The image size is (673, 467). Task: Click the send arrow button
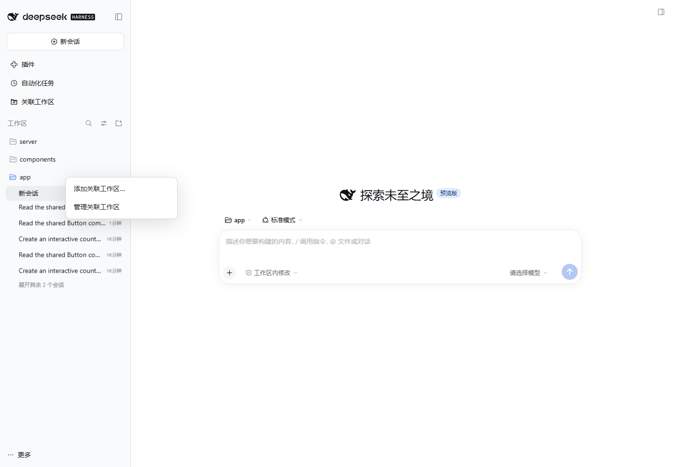570,272
